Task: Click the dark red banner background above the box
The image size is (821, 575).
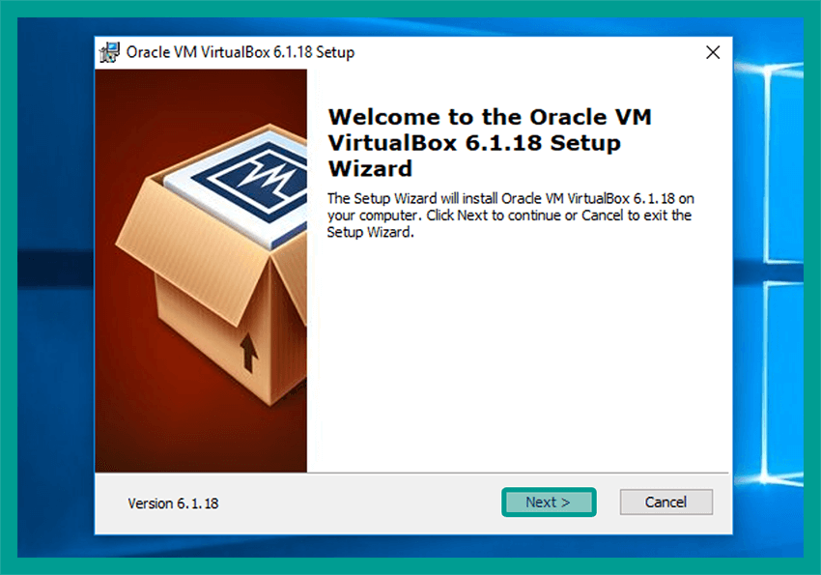Action: pyautogui.click(x=201, y=97)
